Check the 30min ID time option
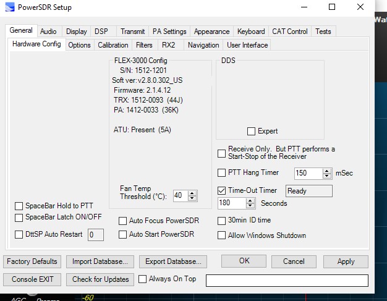This screenshot has width=387, height=301. pyautogui.click(x=222, y=221)
